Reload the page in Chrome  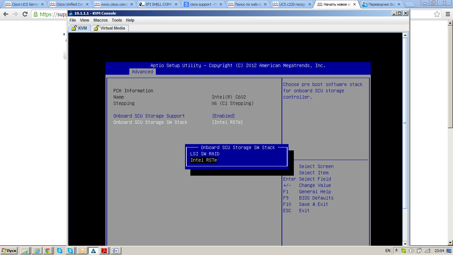tap(25, 14)
